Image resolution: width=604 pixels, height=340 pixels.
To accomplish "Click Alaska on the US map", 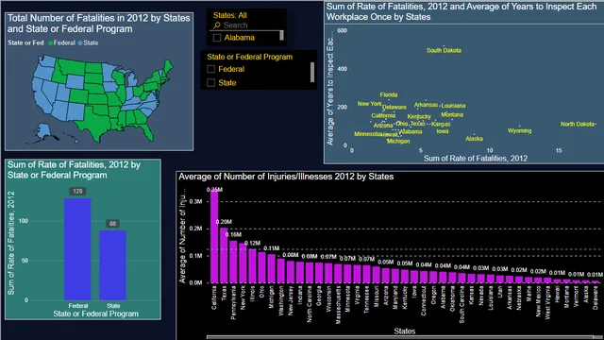I will (43, 131).
